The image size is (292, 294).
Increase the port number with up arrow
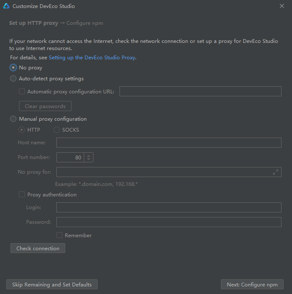[88, 156]
